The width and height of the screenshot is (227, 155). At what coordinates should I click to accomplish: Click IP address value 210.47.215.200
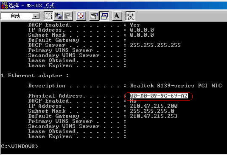pyautogui.click(x=154, y=106)
